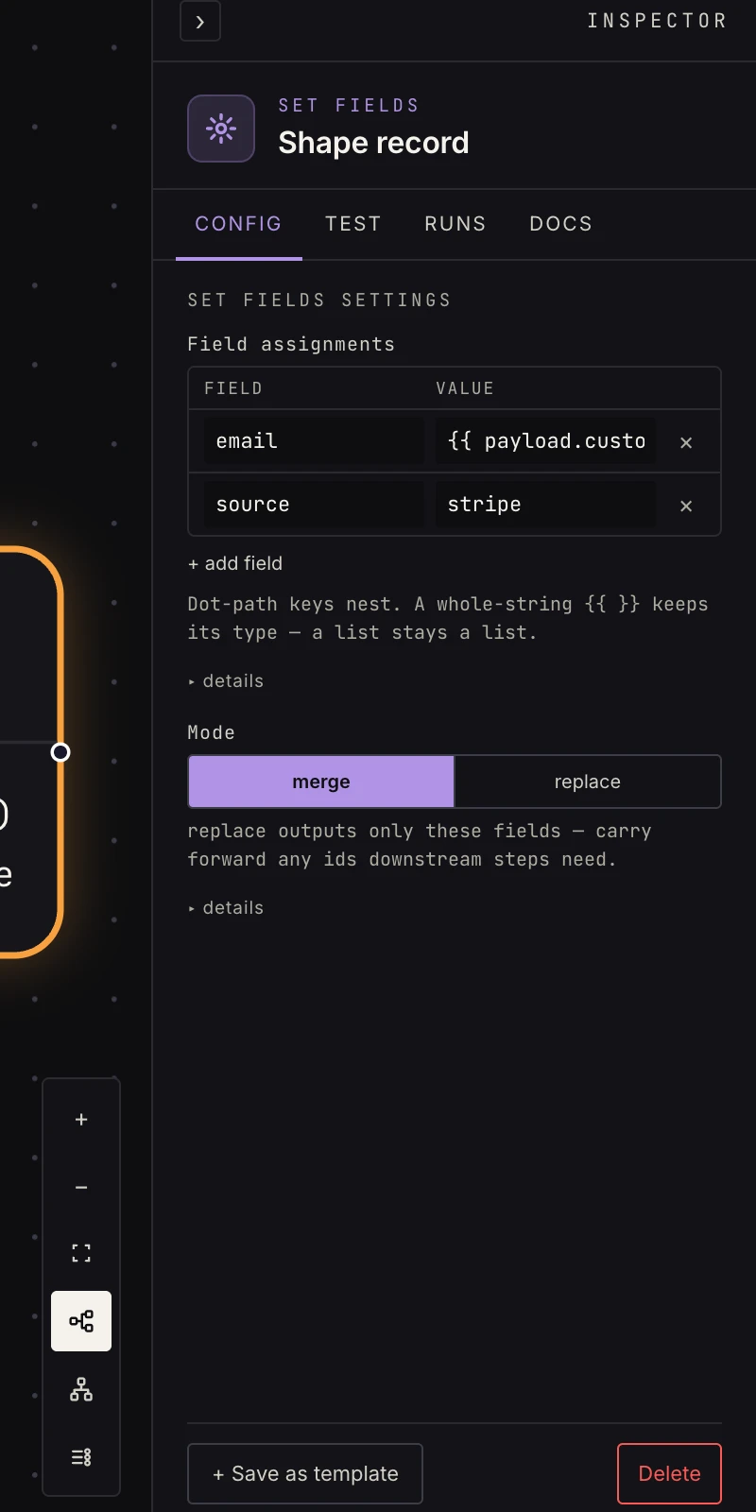The height and width of the screenshot is (1512, 756).
Task: Open the CONFIG tab
Action: point(238,224)
